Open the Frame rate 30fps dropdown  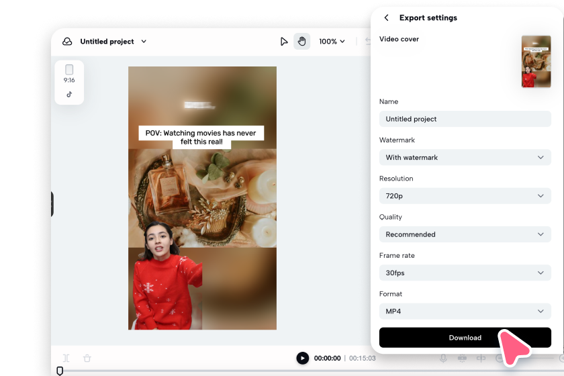[465, 273]
